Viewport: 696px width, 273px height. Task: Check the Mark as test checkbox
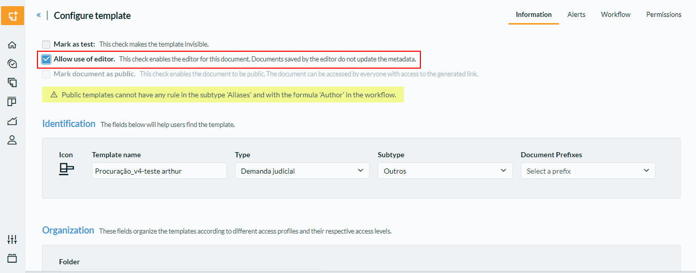tap(46, 45)
